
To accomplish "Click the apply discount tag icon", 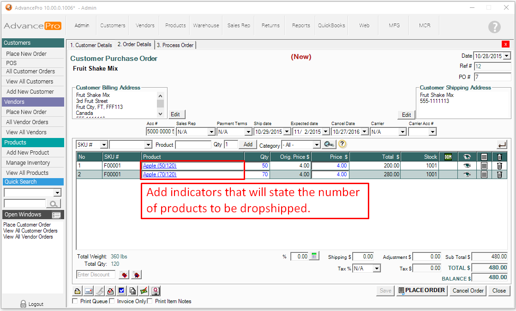I will (124, 275).
